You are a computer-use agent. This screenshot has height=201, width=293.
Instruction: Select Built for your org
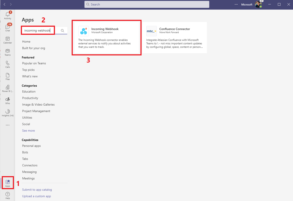click(34, 48)
